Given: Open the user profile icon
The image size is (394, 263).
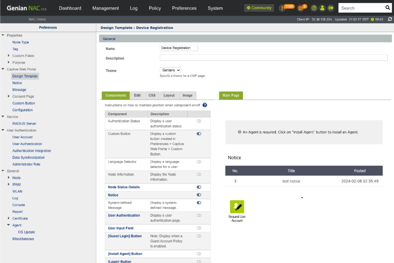Looking at the screenshot, I should [322, 8].
